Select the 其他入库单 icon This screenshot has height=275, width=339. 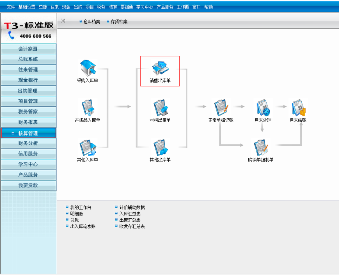88,147
